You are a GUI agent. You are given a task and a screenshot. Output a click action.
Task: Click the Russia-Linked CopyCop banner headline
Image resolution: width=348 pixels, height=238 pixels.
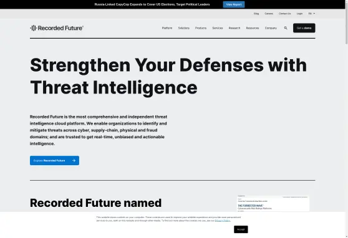click(x=152, y=4)
